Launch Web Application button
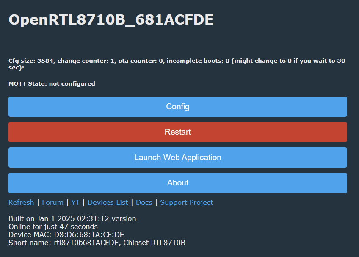 click(x=178, y=158)
